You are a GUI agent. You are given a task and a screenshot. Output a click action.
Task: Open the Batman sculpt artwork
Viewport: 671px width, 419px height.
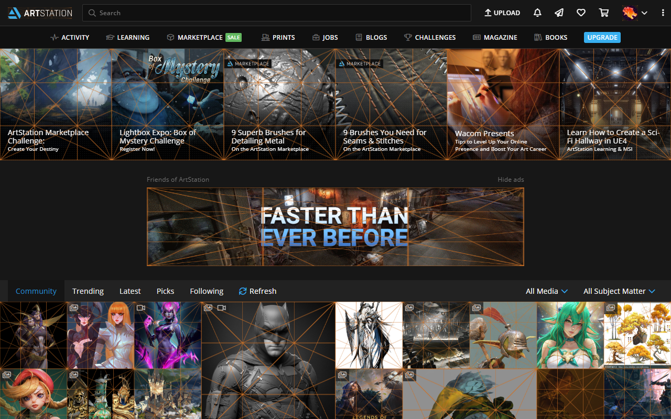[268, 360]
